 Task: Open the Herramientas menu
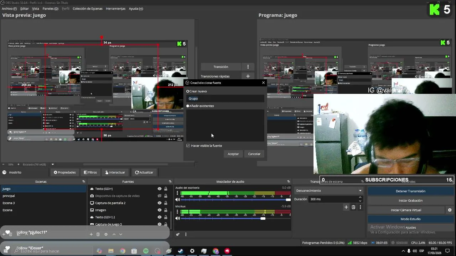coord(115,9)
